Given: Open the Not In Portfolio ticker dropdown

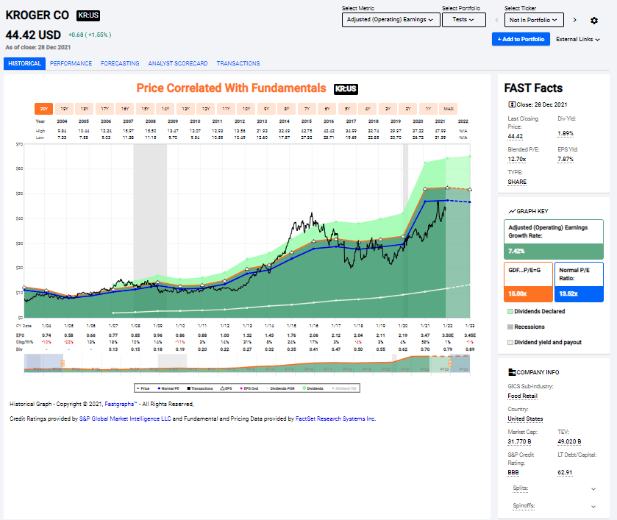Looking at the screenshot, I should click(x=534, y=20).
